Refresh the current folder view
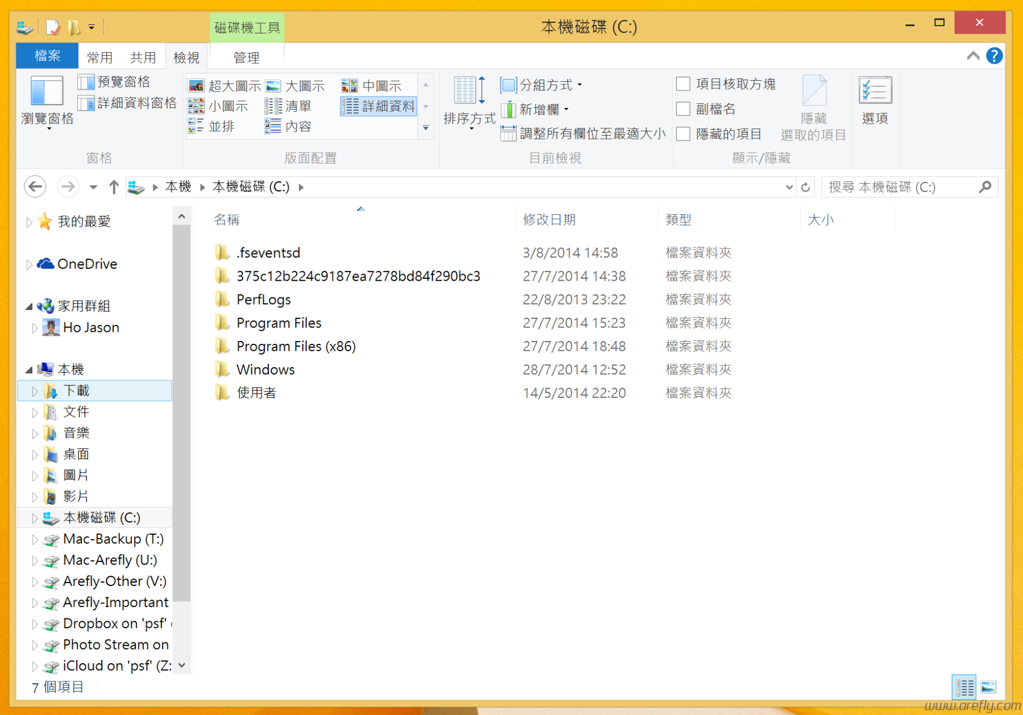 (x=806, y=186)
